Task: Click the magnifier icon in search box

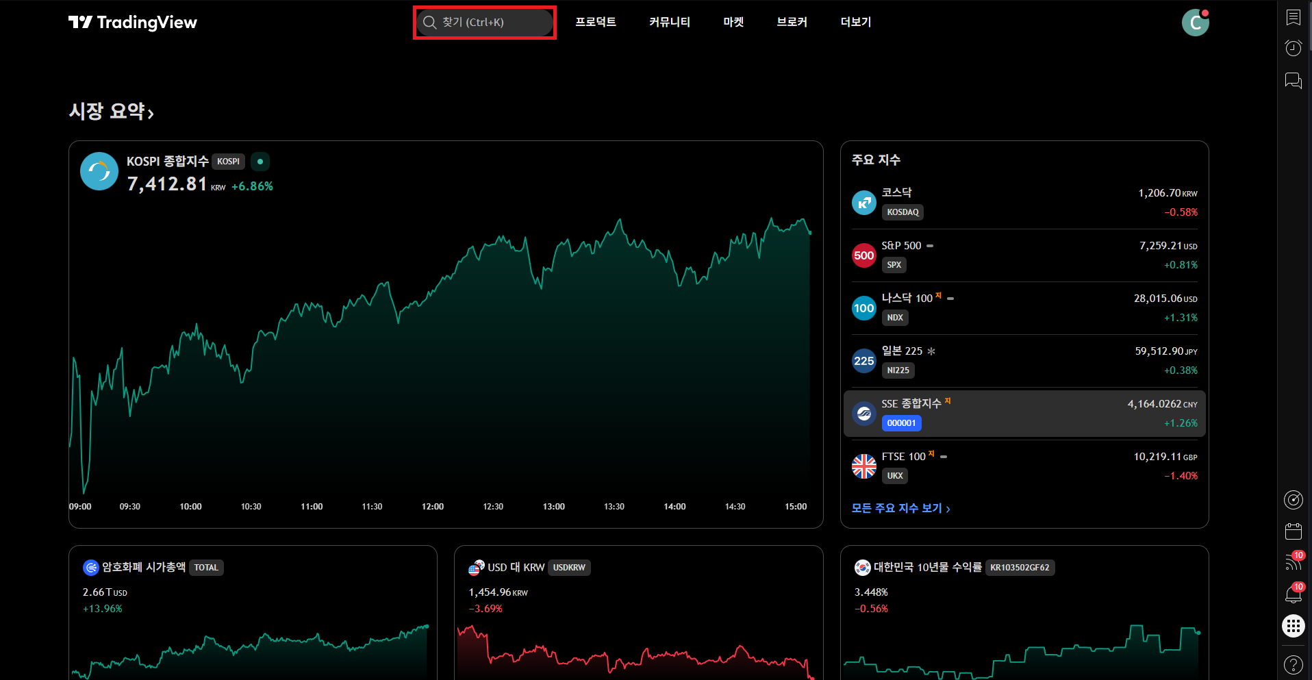Action: [x=430, y=23]
